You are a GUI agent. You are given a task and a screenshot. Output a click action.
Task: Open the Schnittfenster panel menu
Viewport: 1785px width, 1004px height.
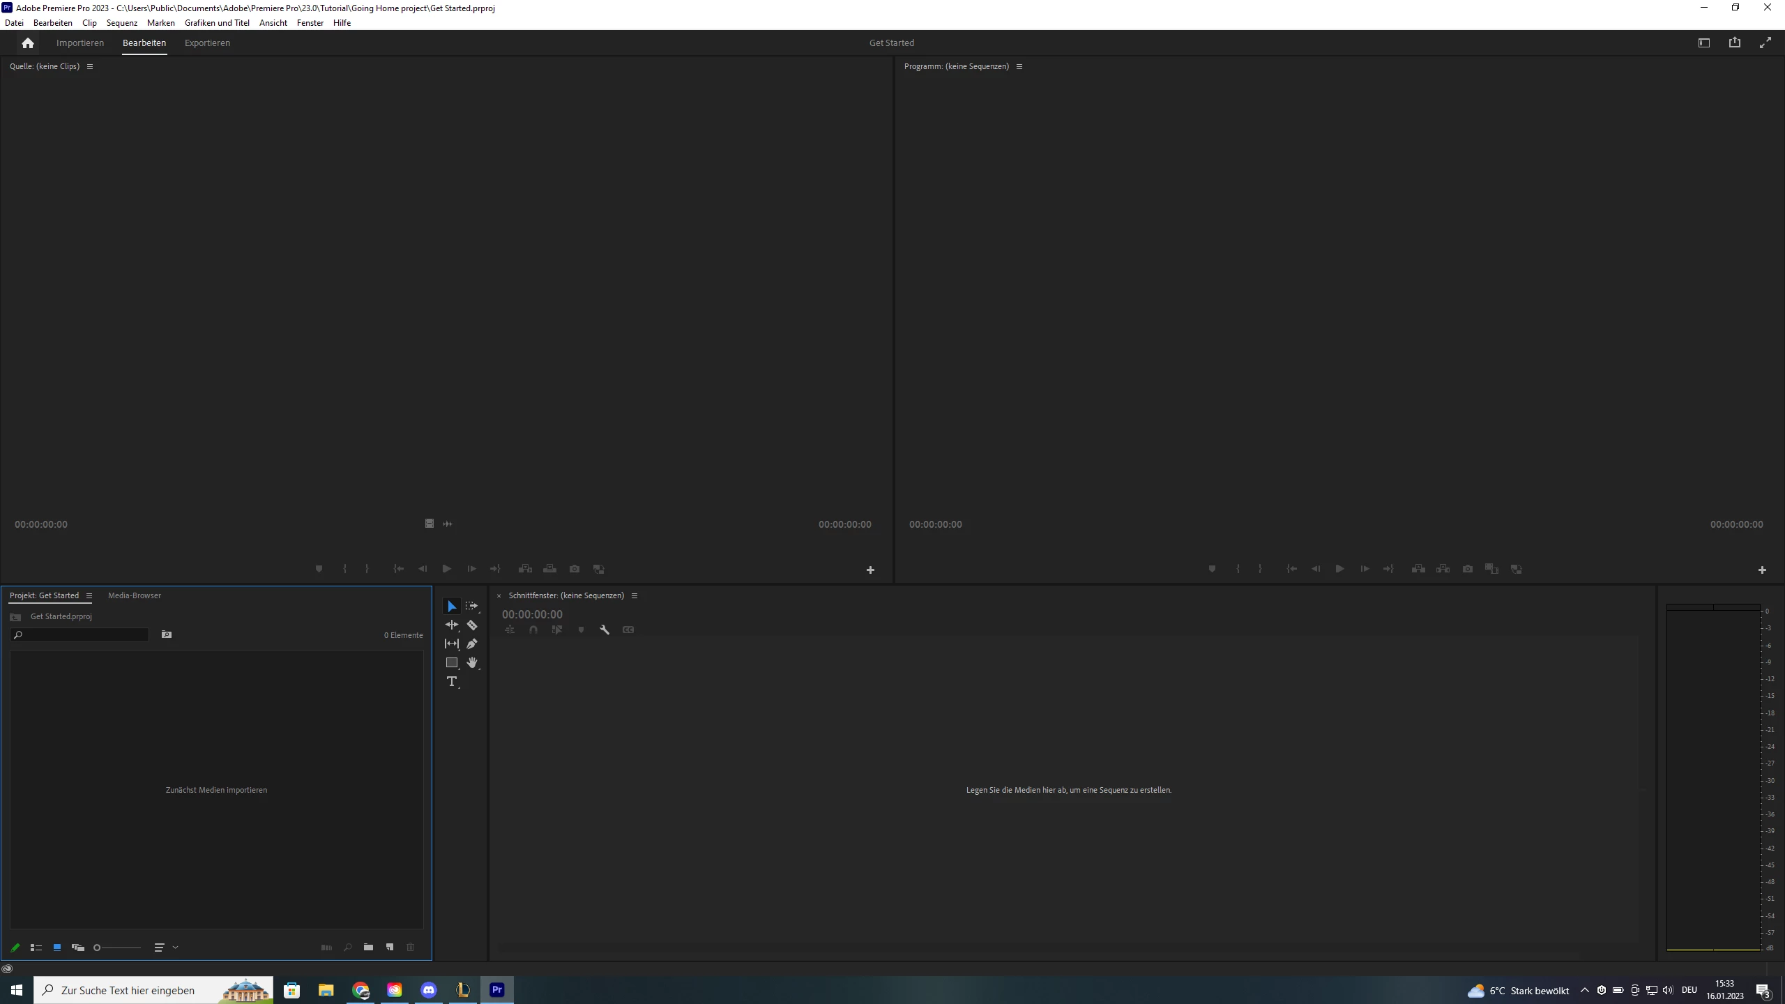tap(635, 596)
